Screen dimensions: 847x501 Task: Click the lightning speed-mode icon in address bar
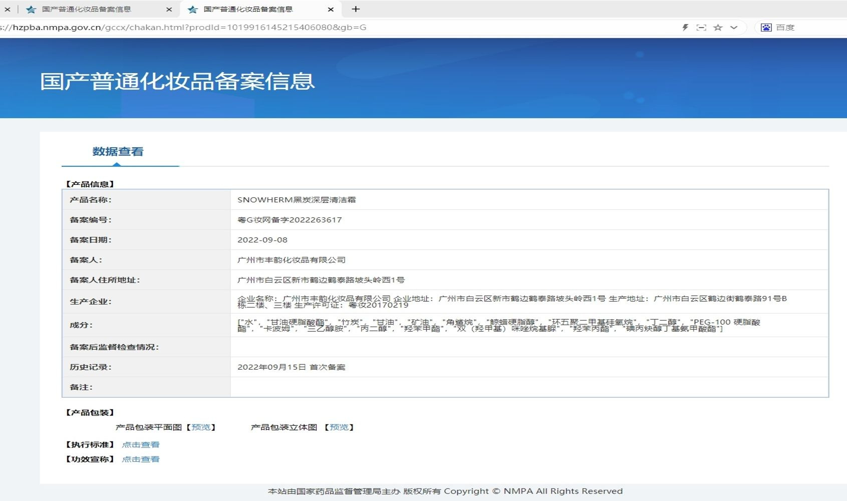685,28
